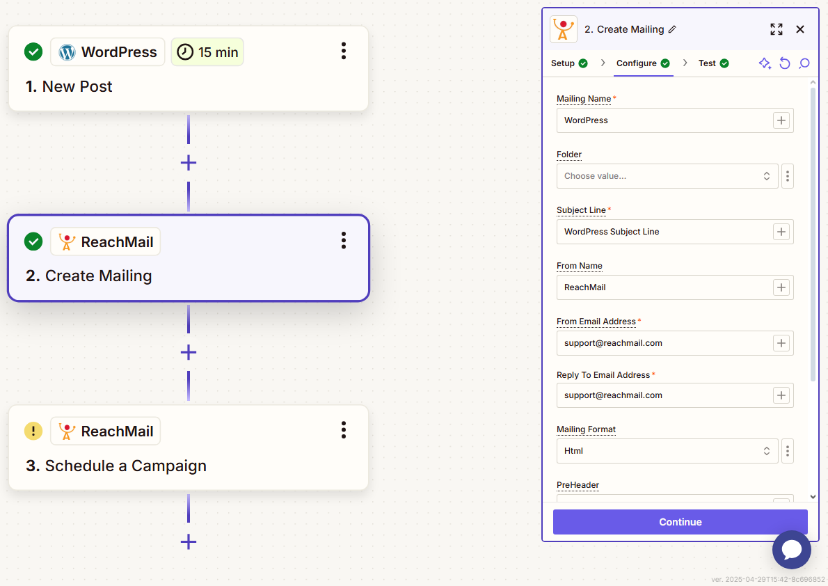Open the Schedule a Campaign three-dot menu
This screenshot has width=828, height=586.
pos(344,430)
